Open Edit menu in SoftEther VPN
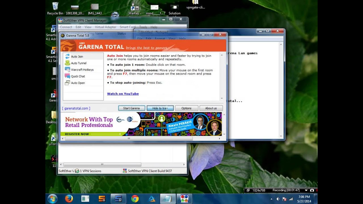Screen dimensions: 363x204 tap(78, 27)
